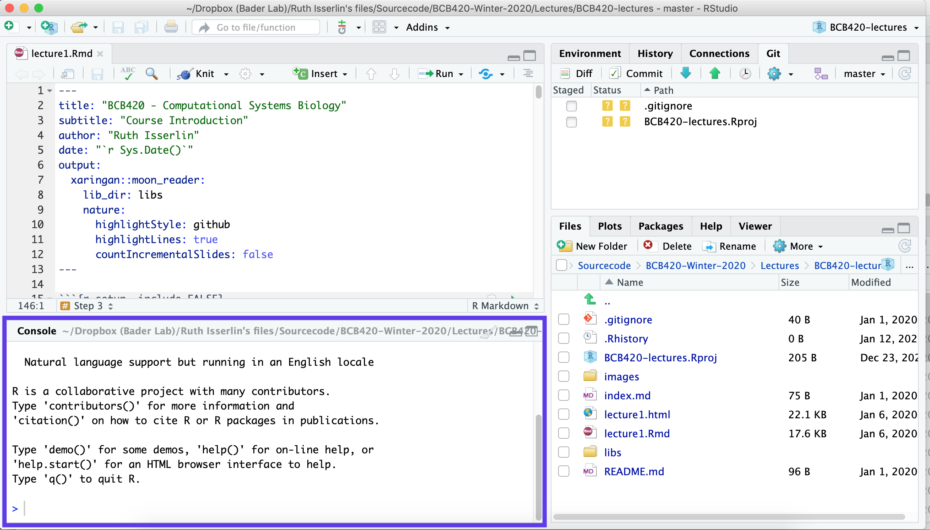Image resolution: width=930 pixels, height=530 pixels.
Task: Click the Git new branch icon
Action: tap(821, 73)
